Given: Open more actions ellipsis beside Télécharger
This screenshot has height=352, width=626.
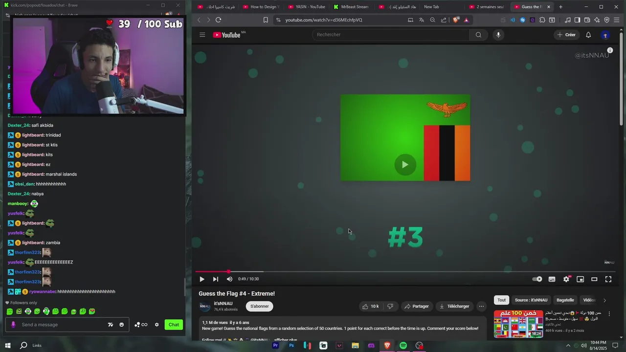Looking at the screenshot, I should tap(481, 307).
